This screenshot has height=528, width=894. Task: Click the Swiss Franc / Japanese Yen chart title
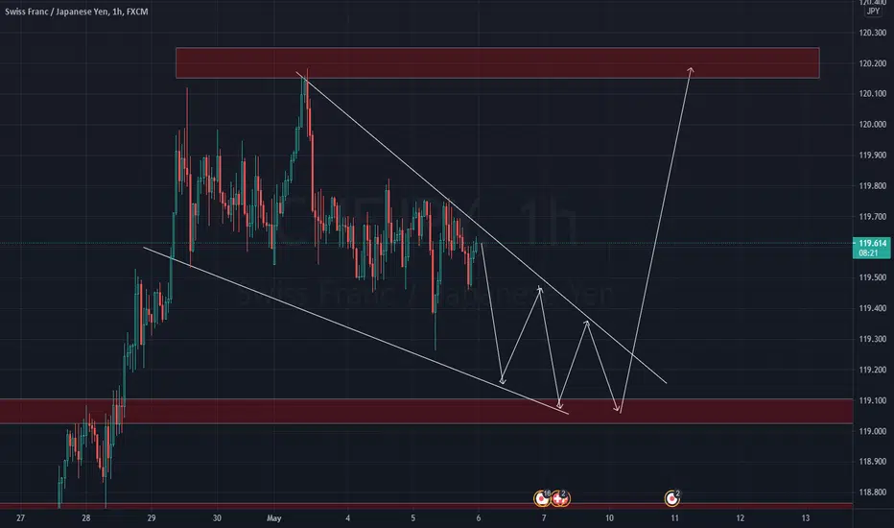click(77, 12)
